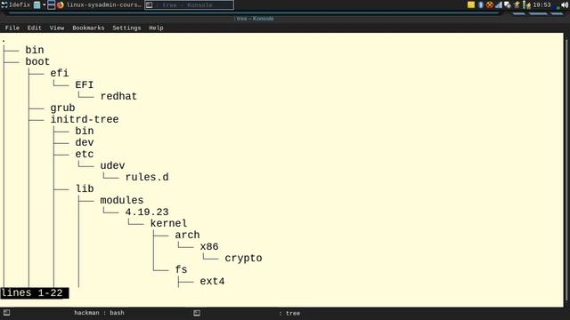
Task: Click the 'modules' entry
Action: pos(122,200)
